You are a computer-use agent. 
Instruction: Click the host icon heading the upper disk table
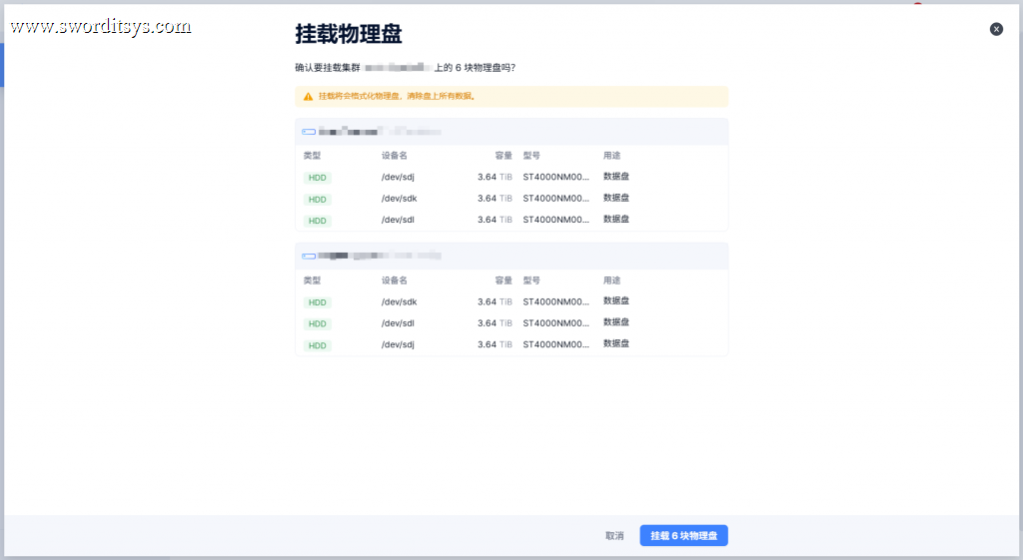tap(309, 132)
